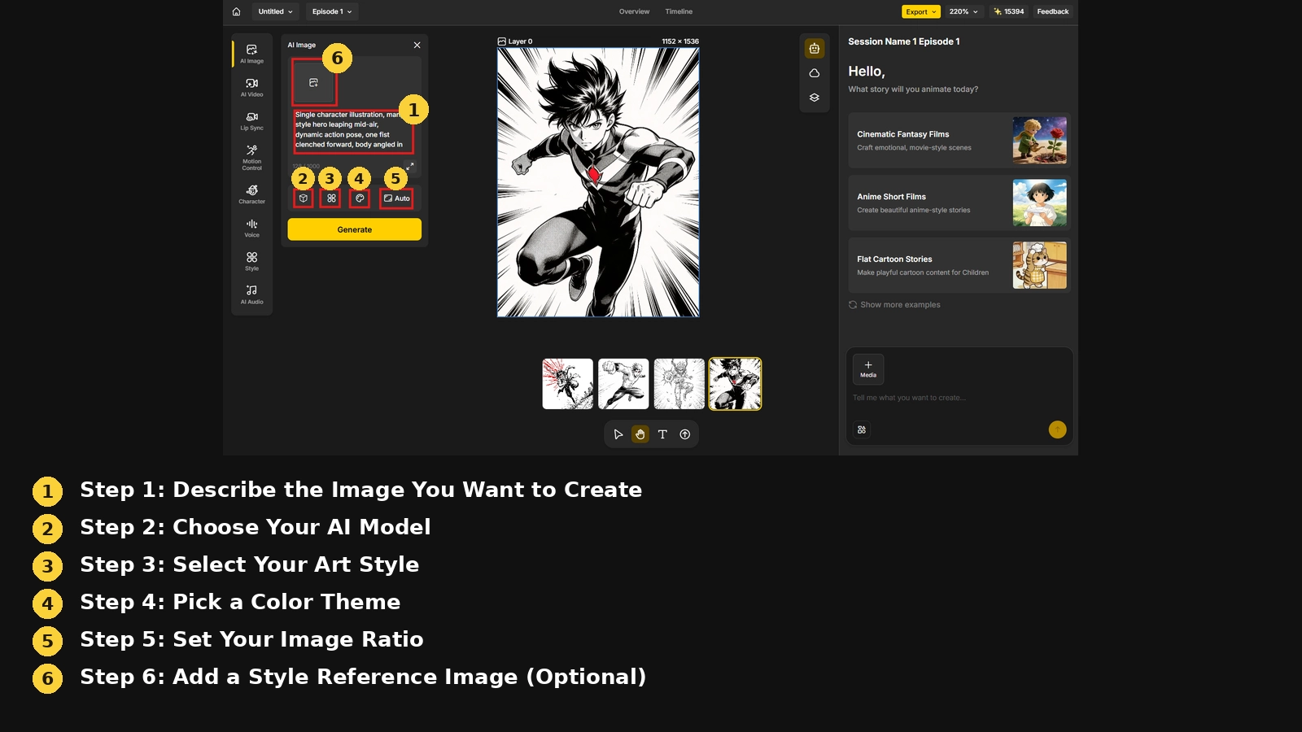Screen dimensions: 1302x732
Task: Open the AI assistant robot icon
Action: [814, 49]
